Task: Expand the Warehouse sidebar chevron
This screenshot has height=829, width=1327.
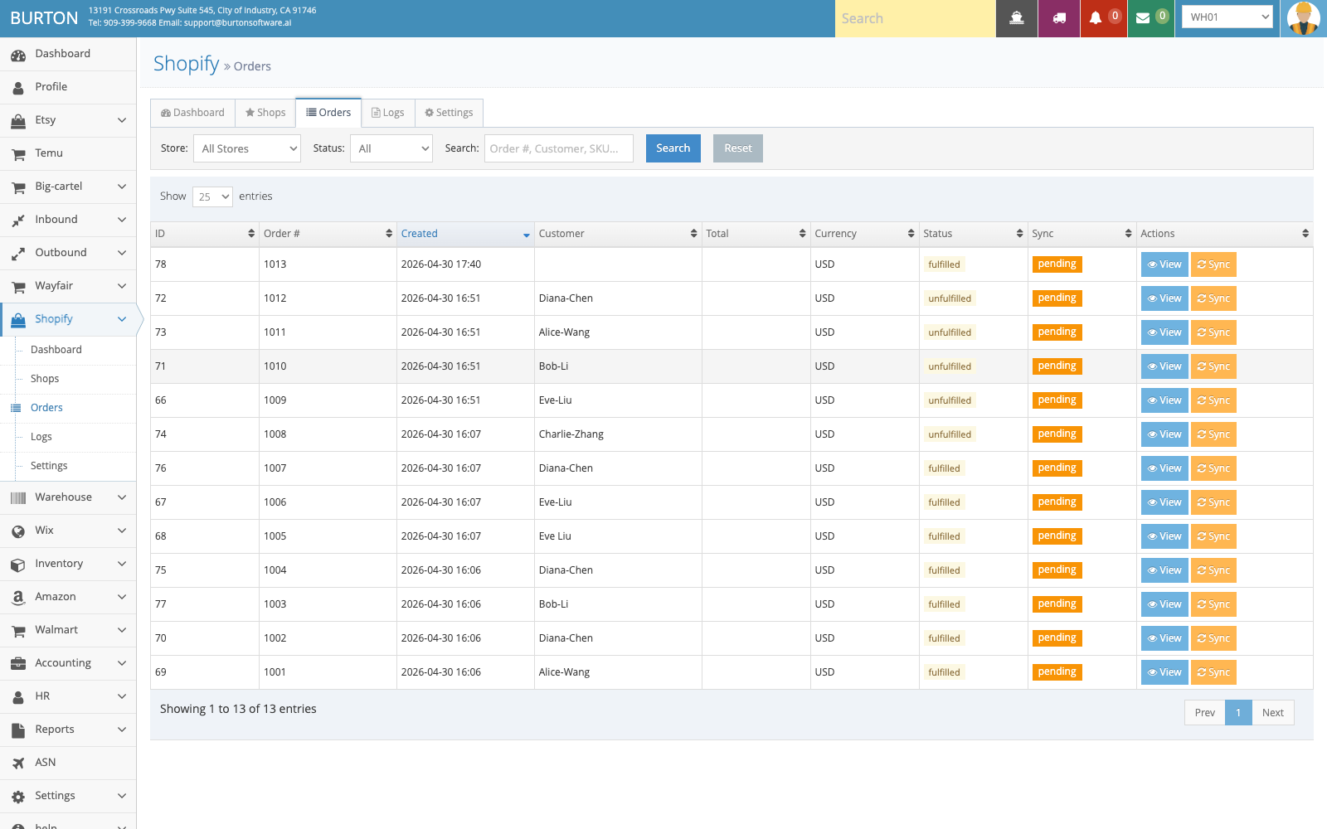Action: coord(122,497)
